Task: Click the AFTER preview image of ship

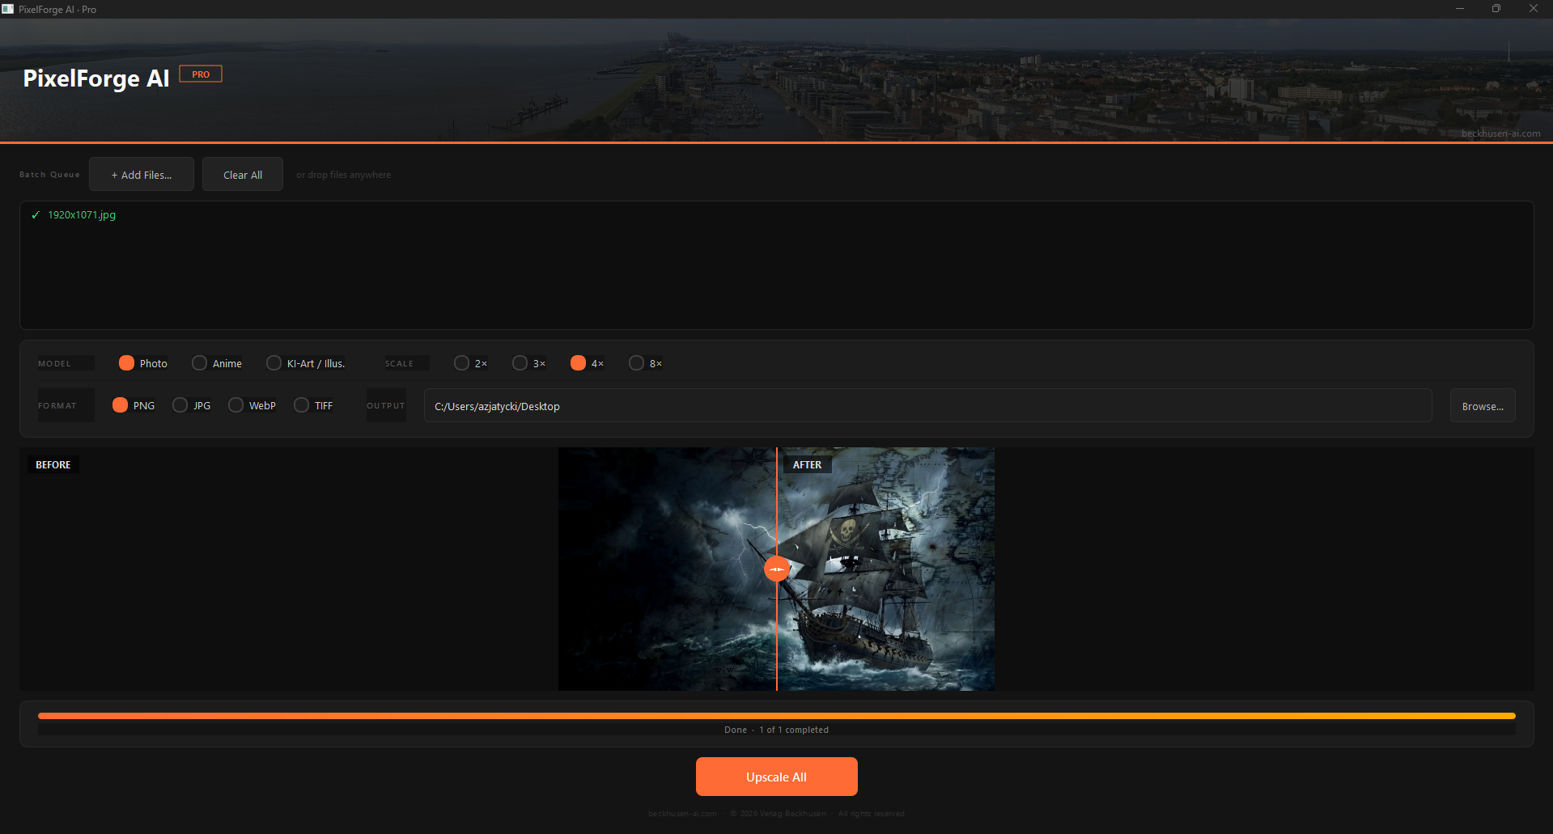Action: (x=886, y=569)
